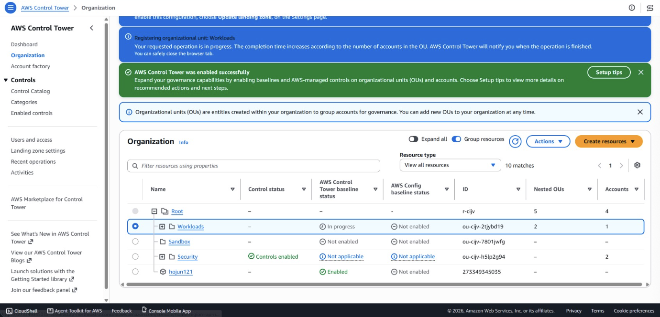This screenshot has width=660, height=317.
Task: Open the hamburger navigation menu
Action: 10,8
